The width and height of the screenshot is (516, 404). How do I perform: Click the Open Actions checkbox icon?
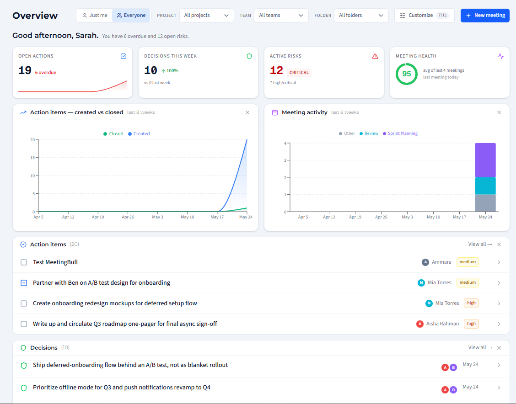pos(124,56)
